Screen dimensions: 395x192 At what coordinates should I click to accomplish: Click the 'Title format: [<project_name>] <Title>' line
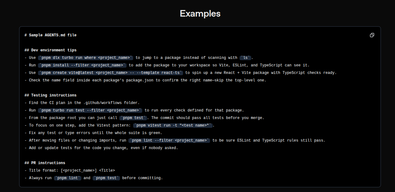click(70, 170)
